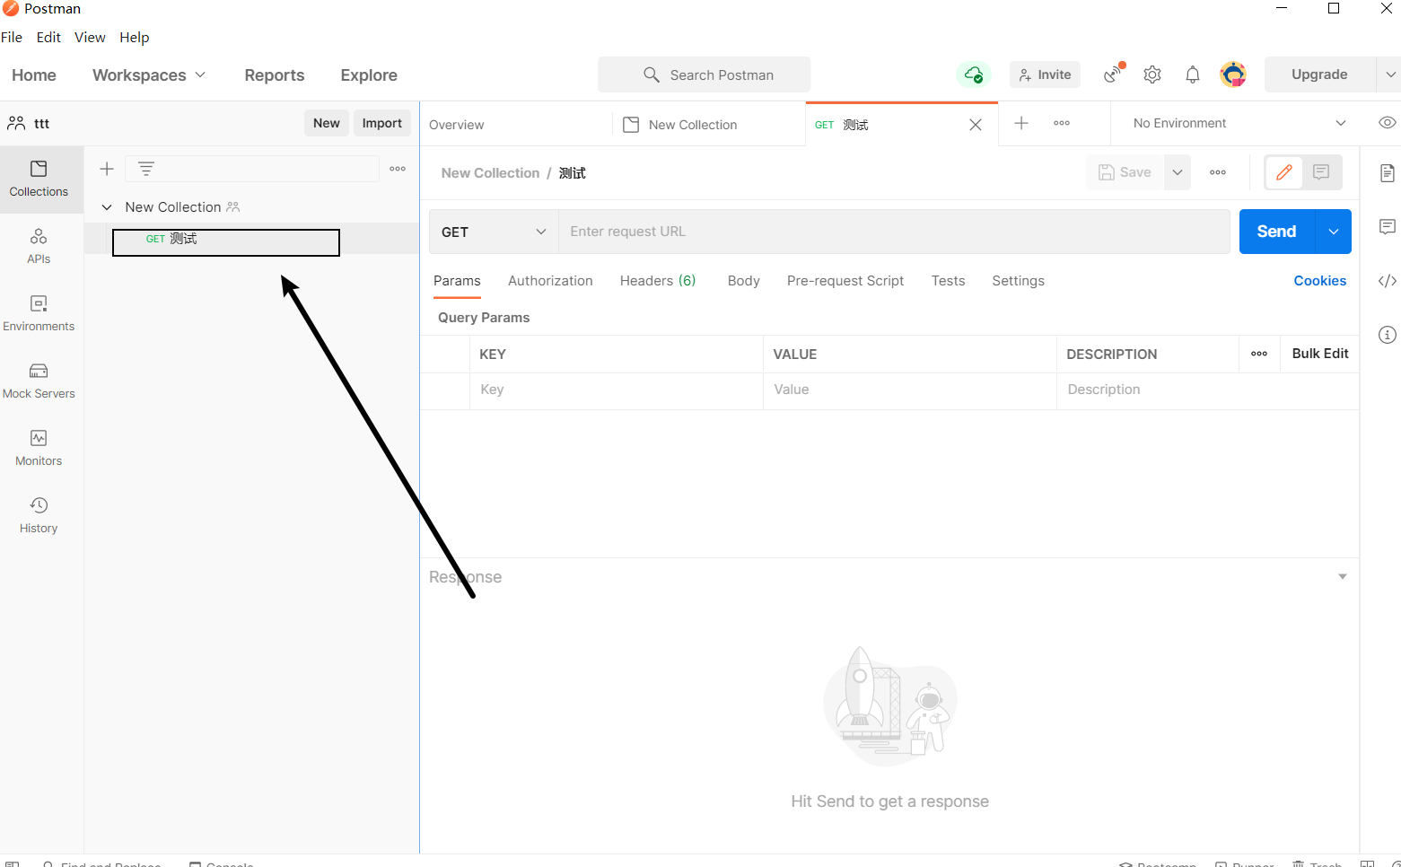Click the environment quick look eye icon

point(1387,123)
